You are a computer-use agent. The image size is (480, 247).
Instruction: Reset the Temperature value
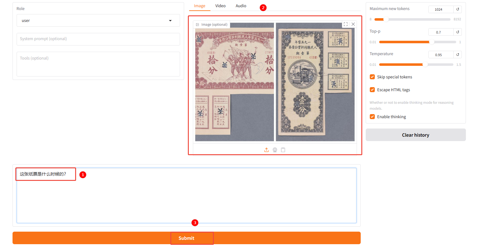click(x=457, y=55)
